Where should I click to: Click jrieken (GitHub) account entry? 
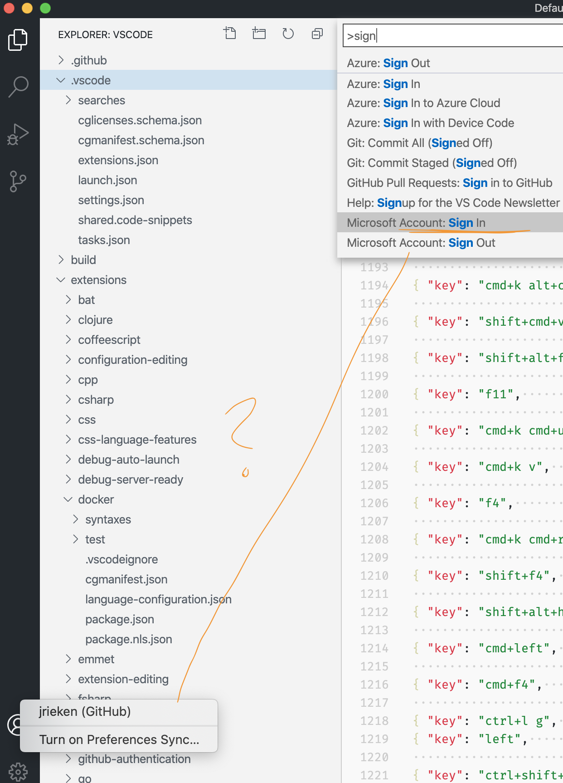point(119,712)
